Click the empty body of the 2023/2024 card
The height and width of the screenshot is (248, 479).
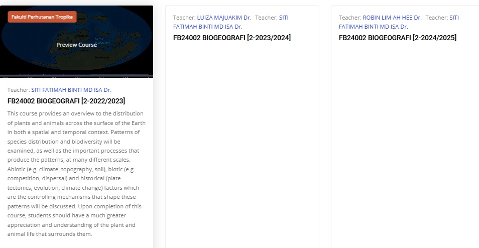click(242, 151)
